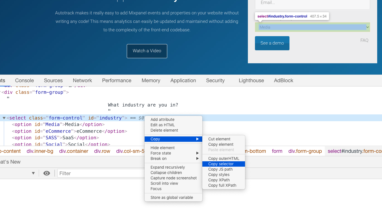Image resolution: width=382 pixels, height=211 pixels.
Task: Select Delete element in context menu
Action: coord(173,130)
